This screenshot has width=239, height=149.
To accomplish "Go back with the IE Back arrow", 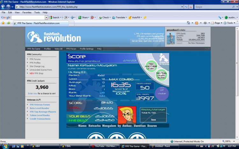I will [3, 7].
